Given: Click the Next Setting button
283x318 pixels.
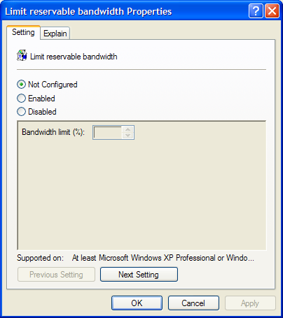Looking at the screenshot, I should 139,275.
